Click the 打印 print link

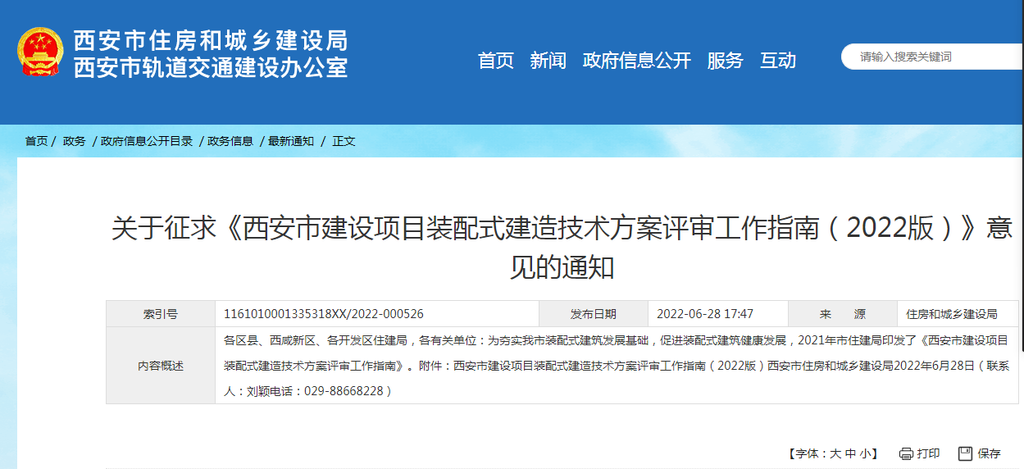[928, 453]
